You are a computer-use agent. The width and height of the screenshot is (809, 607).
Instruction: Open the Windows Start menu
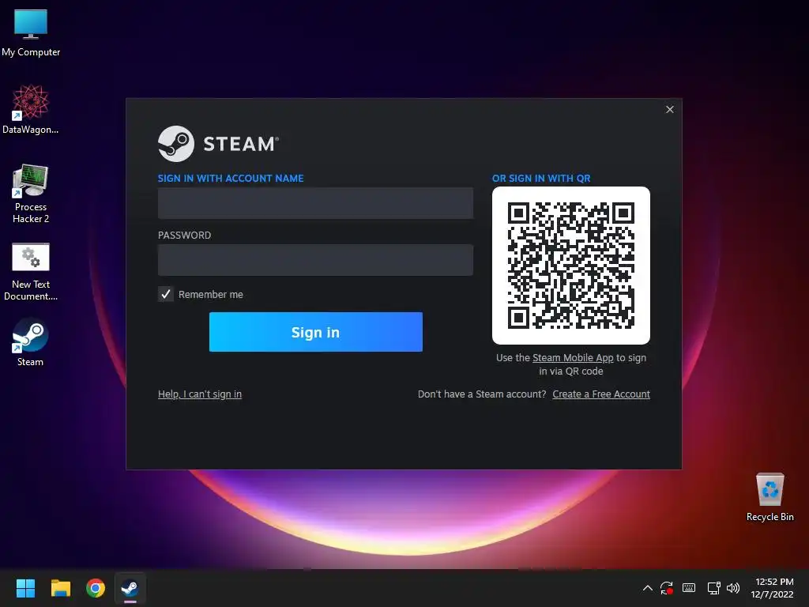click(25, 588)
